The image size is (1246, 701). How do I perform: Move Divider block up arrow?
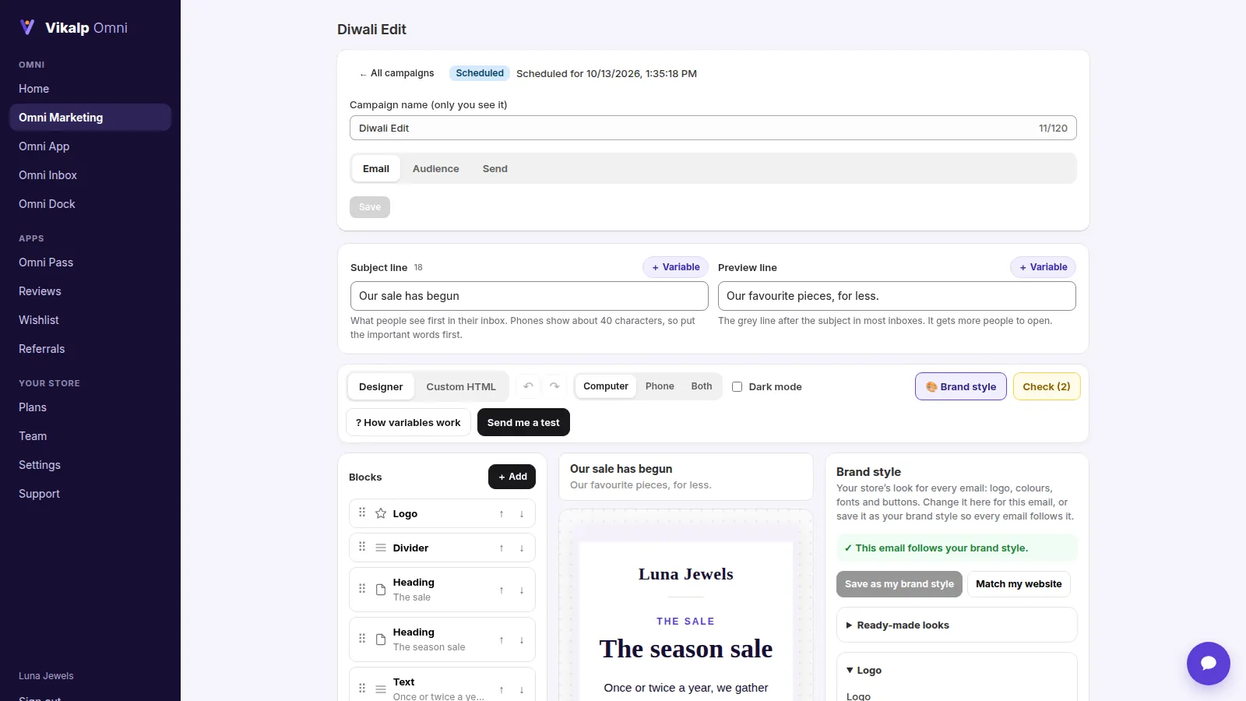(502, 548)
